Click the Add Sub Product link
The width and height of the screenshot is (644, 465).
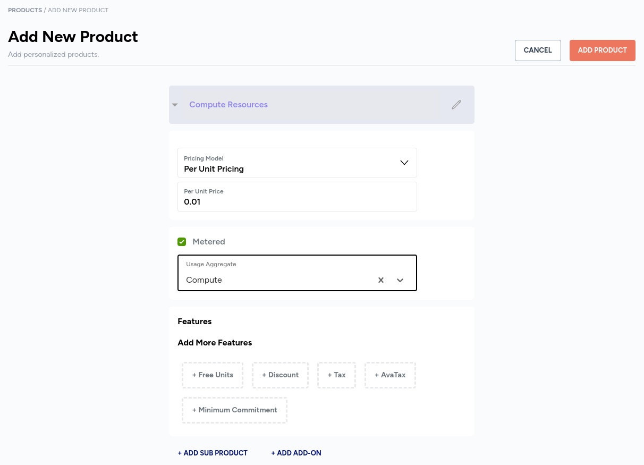click(213, 453)
